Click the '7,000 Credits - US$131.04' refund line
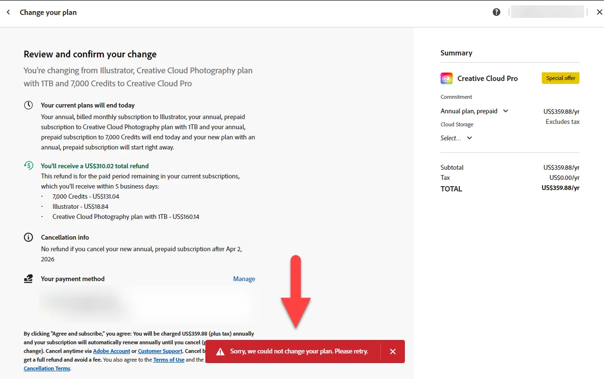This screenshot has width=604, height=379. click(x=86, y=197)
